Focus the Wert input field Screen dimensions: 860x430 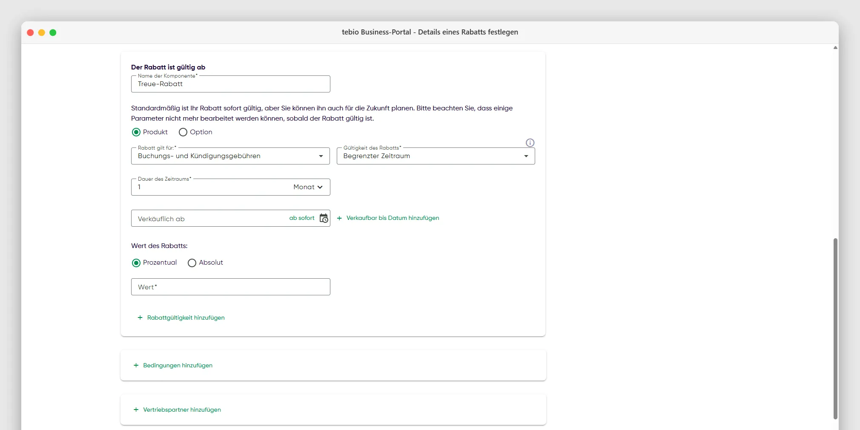click(x=230, y=287)
